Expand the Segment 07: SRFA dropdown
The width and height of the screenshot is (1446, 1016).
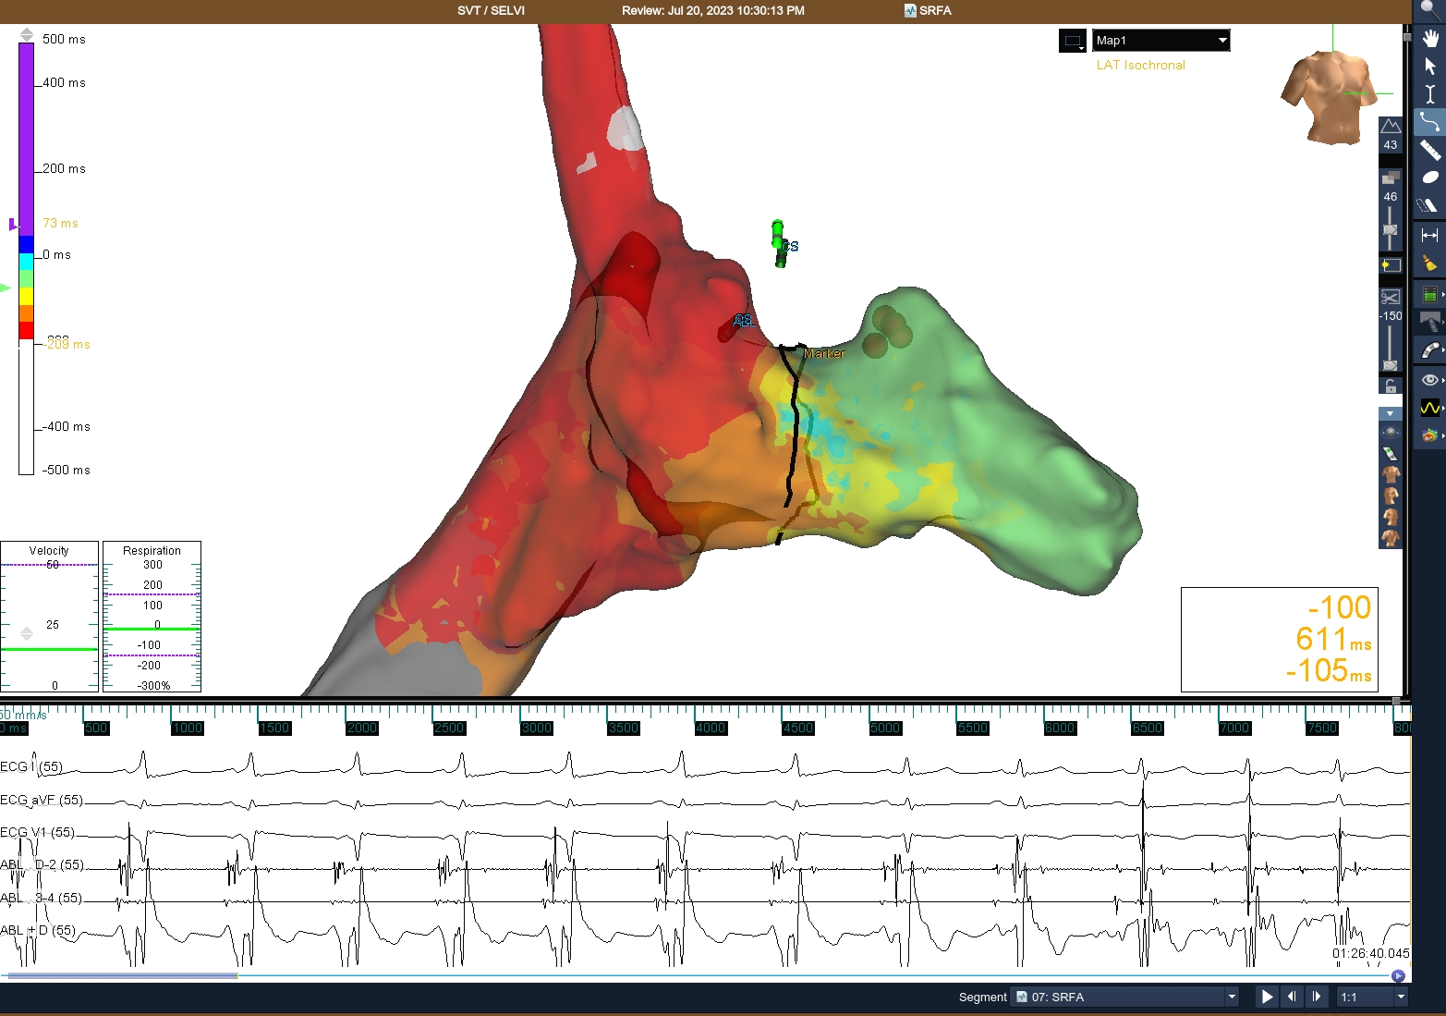[1231, 997]
